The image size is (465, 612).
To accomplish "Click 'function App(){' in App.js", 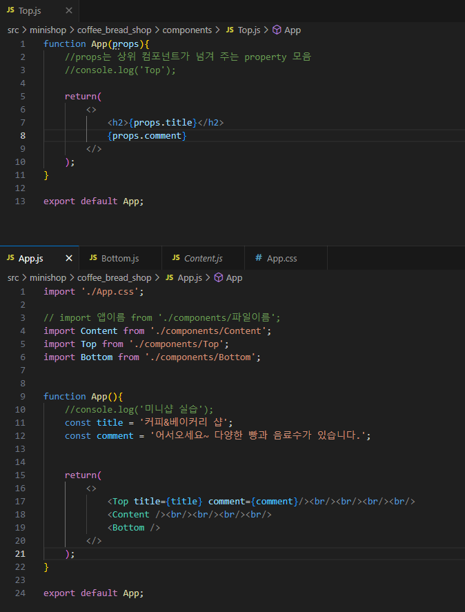I will point(83,397).
